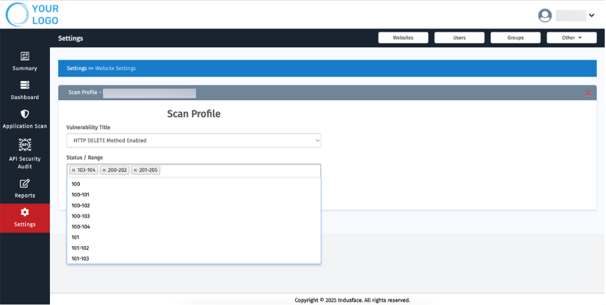Click the Vulnerability Title label

coord(88,127)
